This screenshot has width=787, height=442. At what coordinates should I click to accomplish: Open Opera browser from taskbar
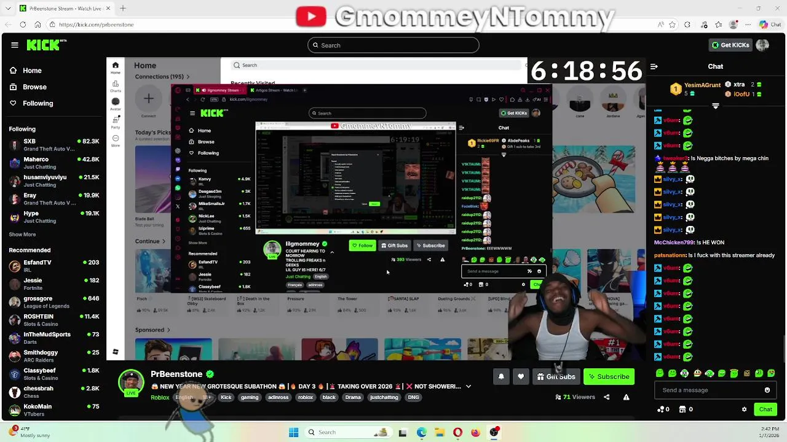(457, 432)
